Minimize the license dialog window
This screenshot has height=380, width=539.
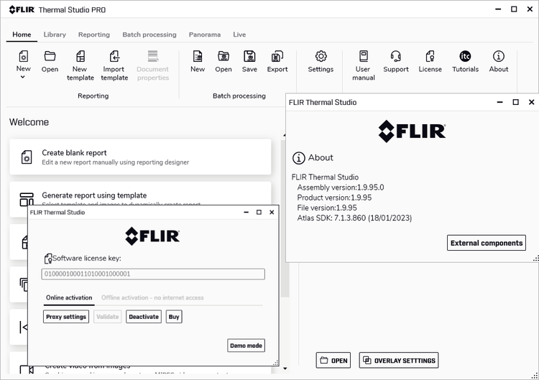[x=246, y=213]
